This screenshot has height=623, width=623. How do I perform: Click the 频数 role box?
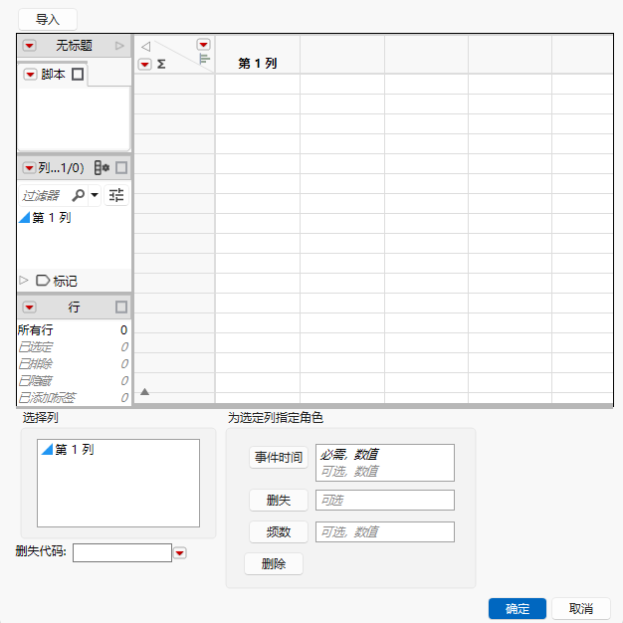[384, 531]
